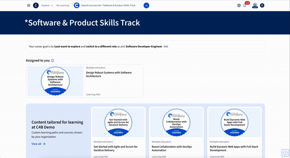Click the Coursera logo inside search bar
The width and height of the screenshot is (290, 158).
(76, 5)
